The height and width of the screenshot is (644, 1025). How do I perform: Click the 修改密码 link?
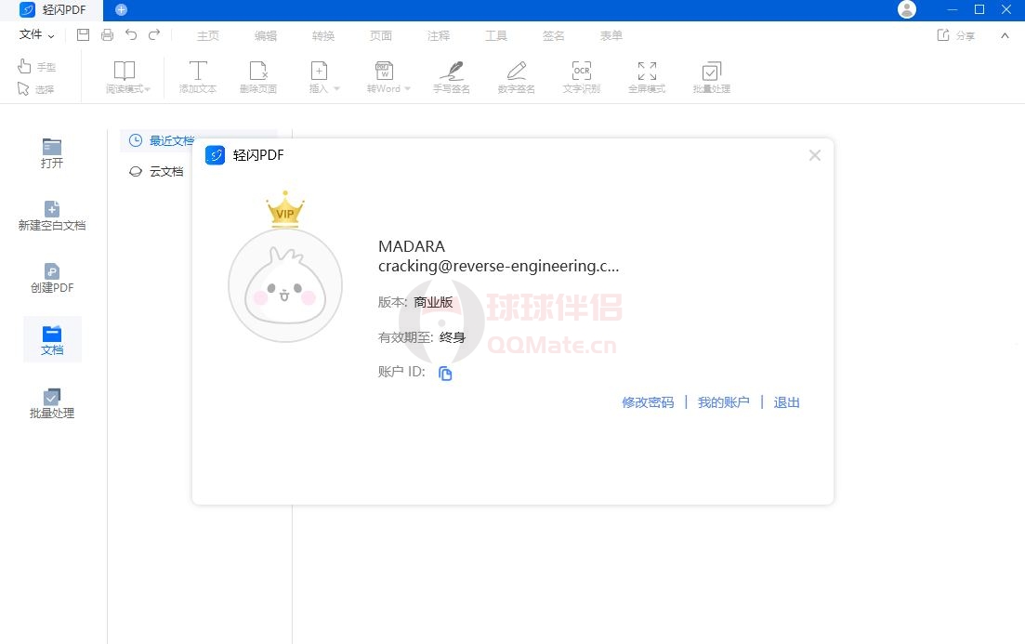(x=648, y=402)
